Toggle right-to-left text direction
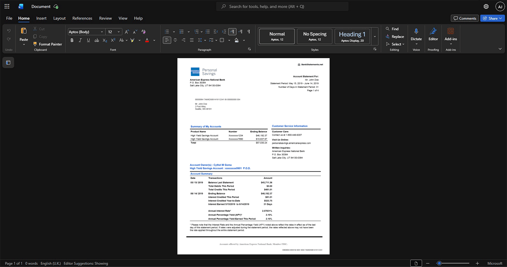The width and height of the screenshot is (507, 267). click(x=241, y=32)
